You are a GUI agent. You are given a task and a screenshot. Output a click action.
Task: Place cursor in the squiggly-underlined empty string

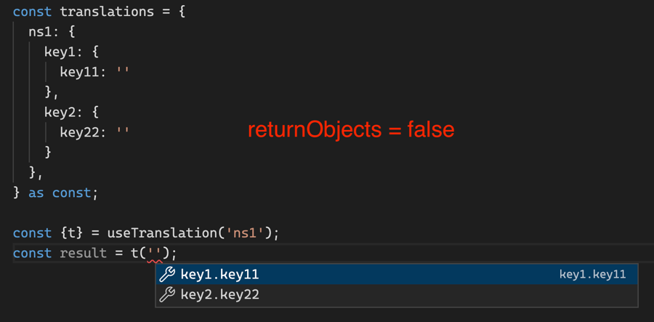[x=154, y=254]
